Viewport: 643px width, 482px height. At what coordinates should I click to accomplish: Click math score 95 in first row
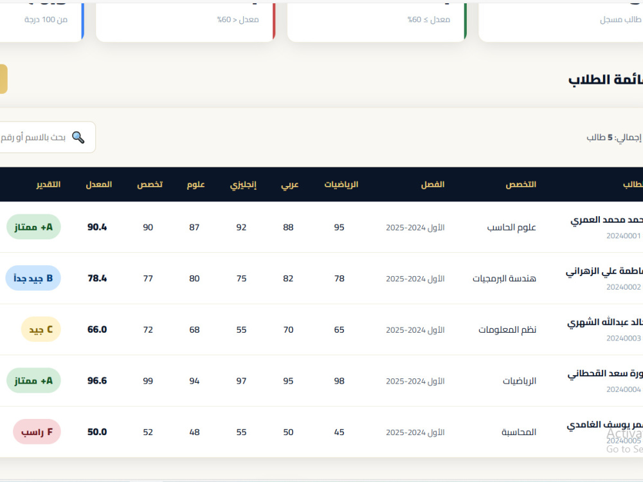(x=339, y=227)
